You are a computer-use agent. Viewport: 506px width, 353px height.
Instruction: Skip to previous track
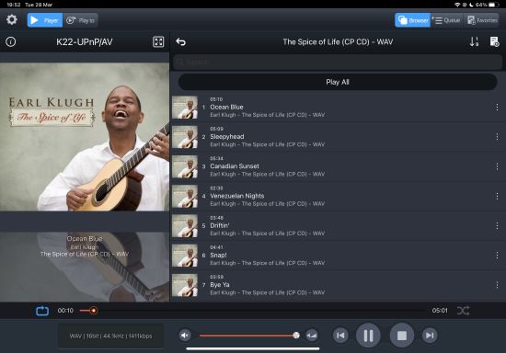pyautogui.click(x=340, y=336)
